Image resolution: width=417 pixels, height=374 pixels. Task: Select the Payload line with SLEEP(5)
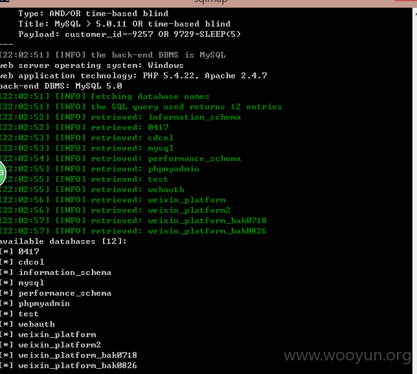[x=130, y=34]
